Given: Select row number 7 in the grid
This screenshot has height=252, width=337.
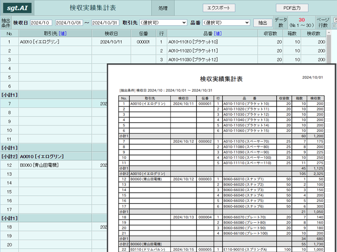Looking at the screenshot, I should coord(9,103).
